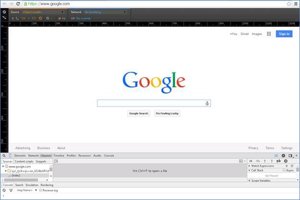Image resolution: width=300 pixels, height=200 pixels.
Task: Select the (index) file in sources tree
Action: 16,176
